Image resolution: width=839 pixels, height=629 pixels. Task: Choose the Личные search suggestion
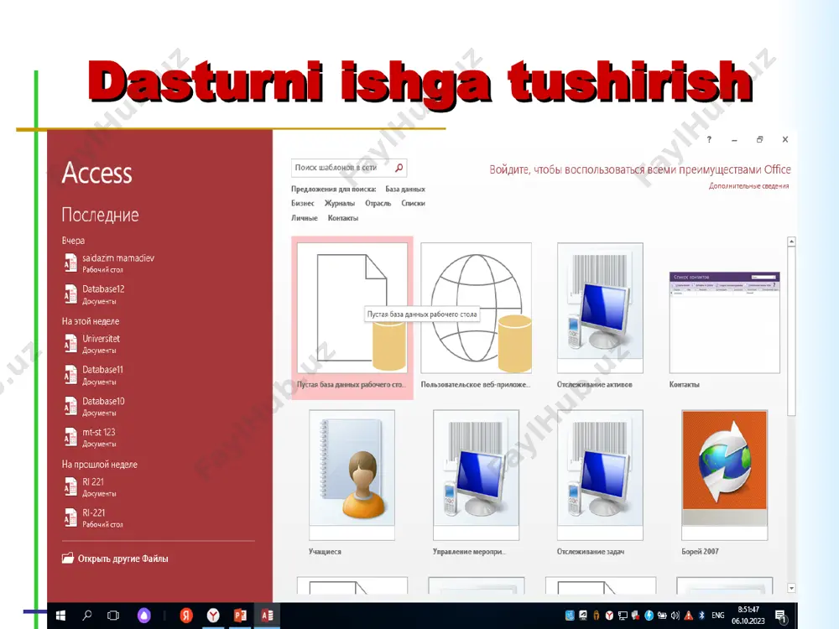click(x=304, y=218)
